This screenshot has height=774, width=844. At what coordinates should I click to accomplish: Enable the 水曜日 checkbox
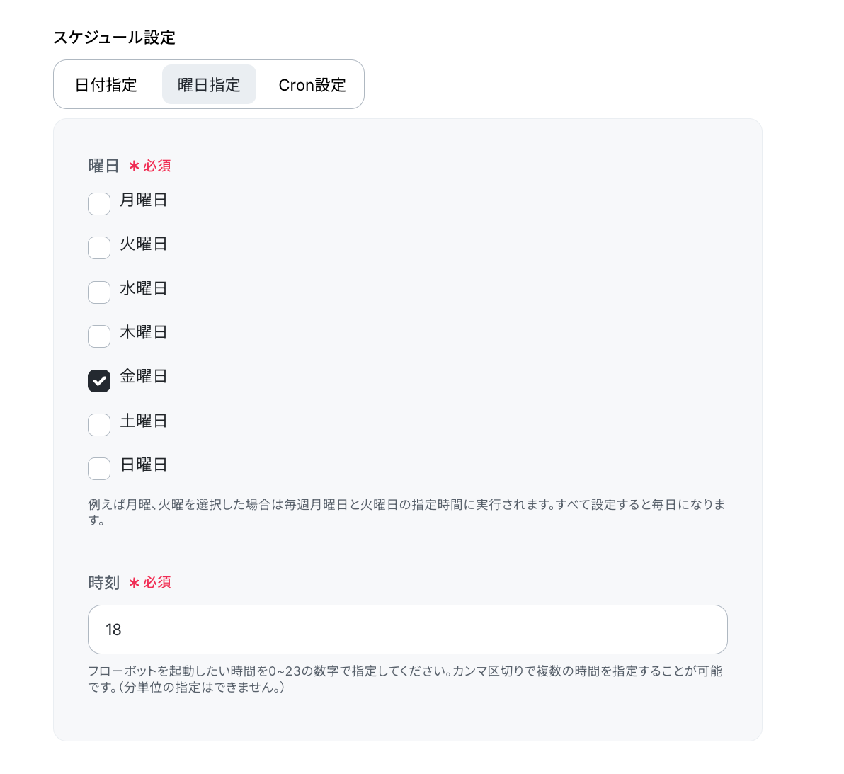[x=99, y=292]
